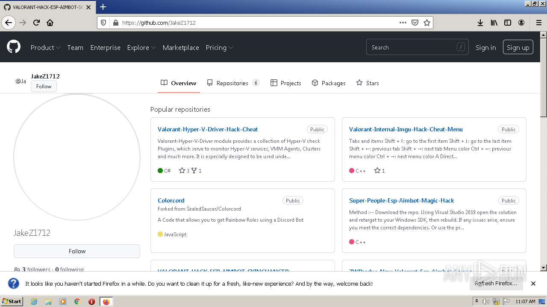Dismiss the Firefox refresh notification bar
547x307 pixels.
pyautogui.click(x=533, y=284)
